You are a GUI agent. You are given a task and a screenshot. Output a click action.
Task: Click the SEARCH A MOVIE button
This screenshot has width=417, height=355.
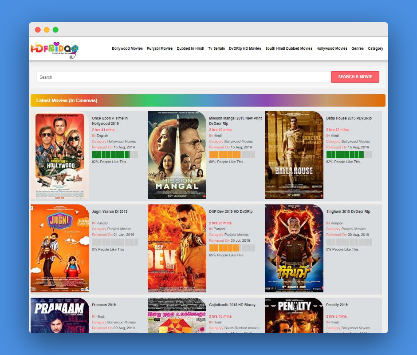click(x=355, y=77)
